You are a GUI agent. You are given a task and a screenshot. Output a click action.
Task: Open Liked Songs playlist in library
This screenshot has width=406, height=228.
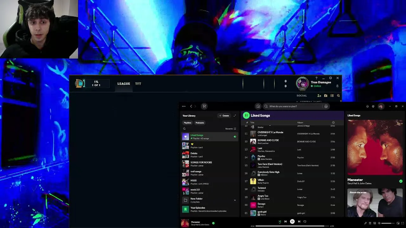[210, 136]
